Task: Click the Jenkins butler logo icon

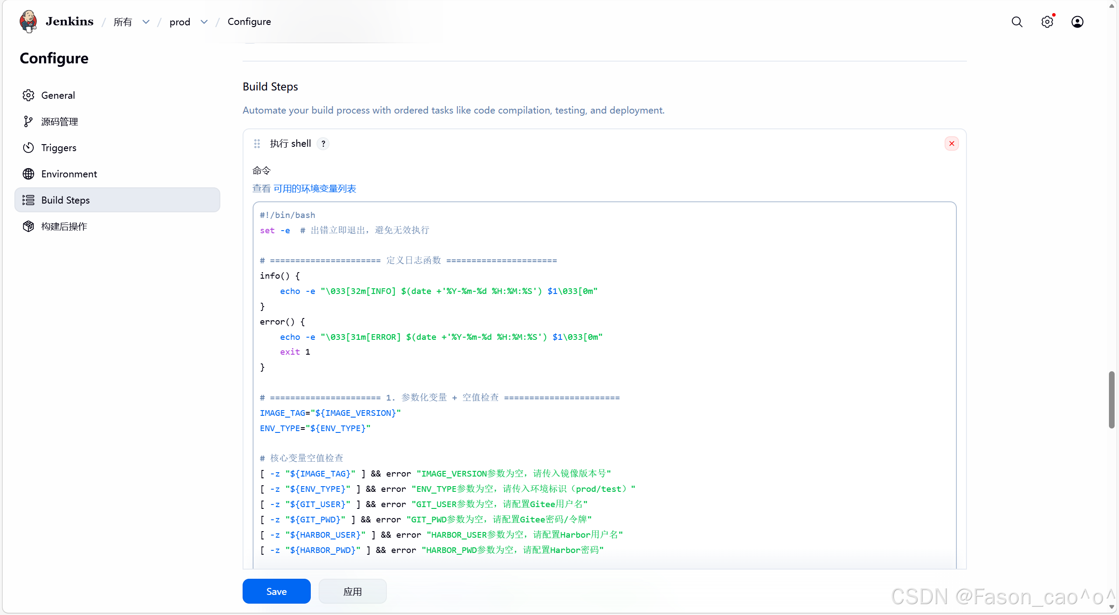Action: coord(28,21)
